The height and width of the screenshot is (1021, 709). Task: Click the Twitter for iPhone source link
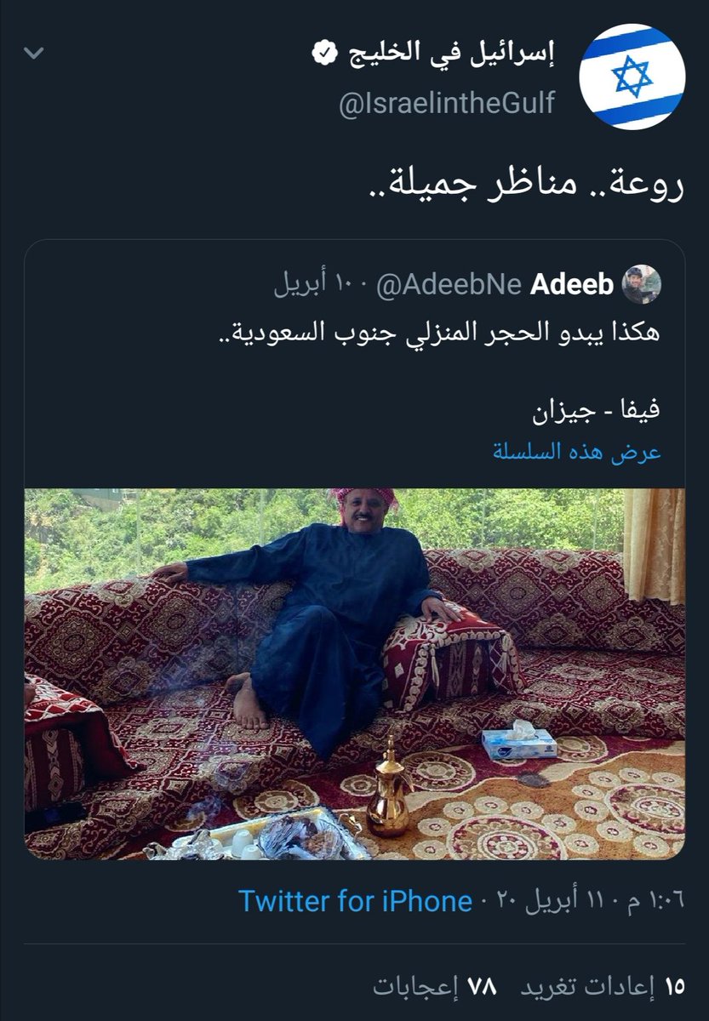pos(355,901)
